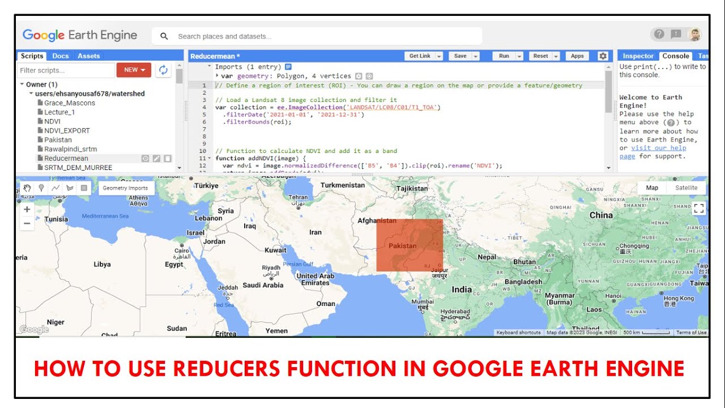Switch map to Satellite view
The width and height of the screenshot is (725, 408).
[686, 188]
